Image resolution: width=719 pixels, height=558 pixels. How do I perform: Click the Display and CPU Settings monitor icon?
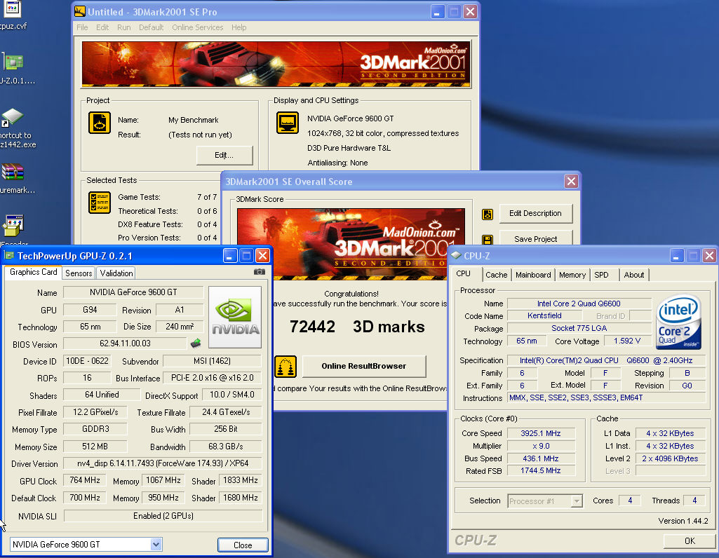[288, 122]
